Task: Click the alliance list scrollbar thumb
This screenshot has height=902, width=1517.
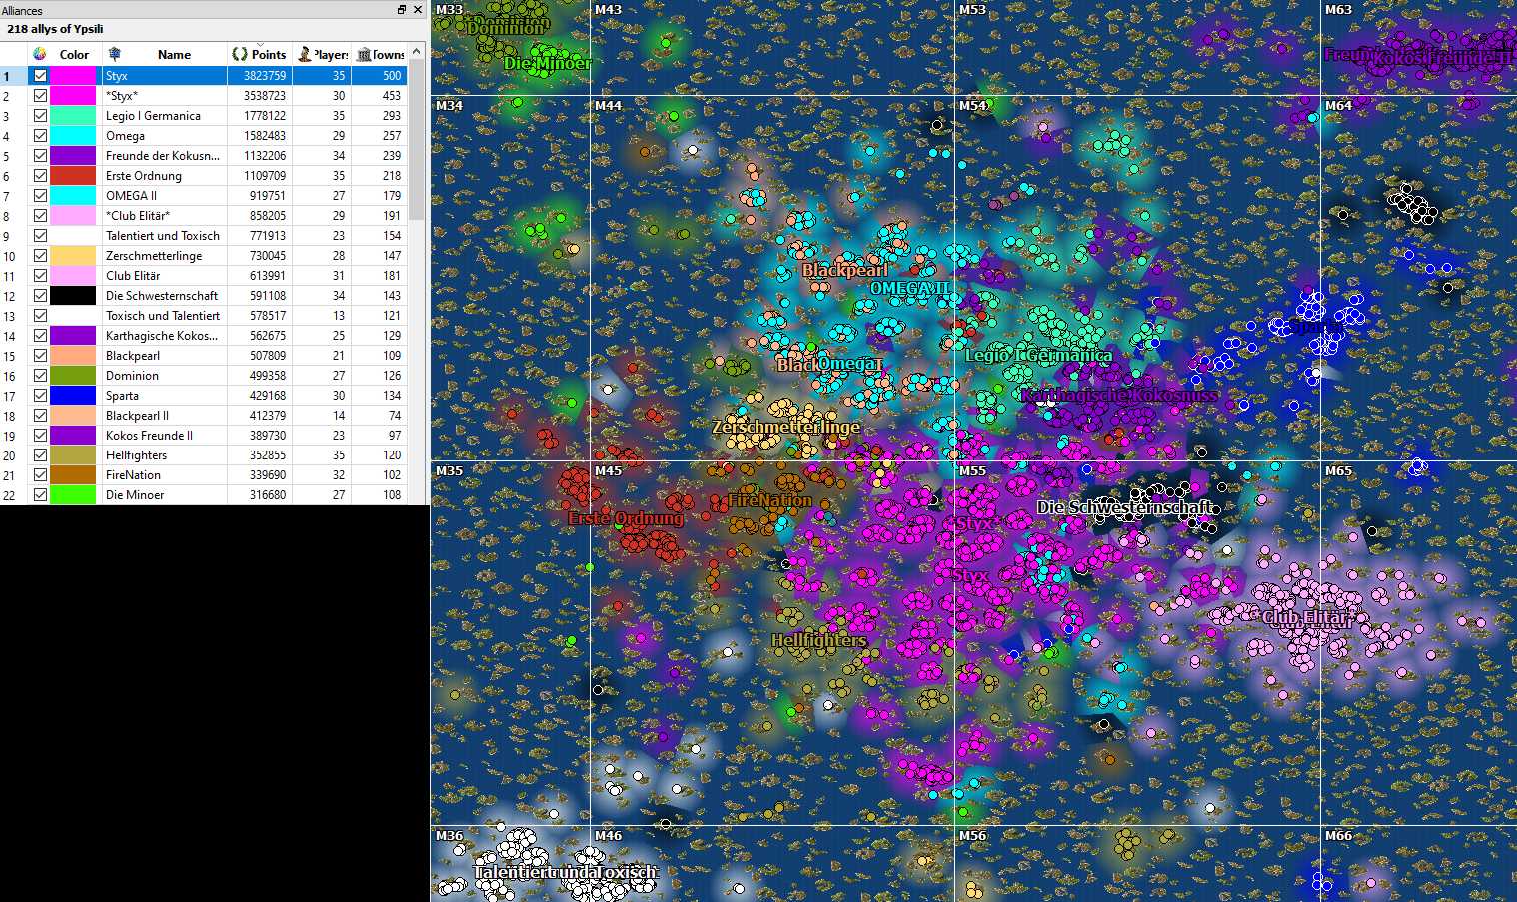Action: 416,140
